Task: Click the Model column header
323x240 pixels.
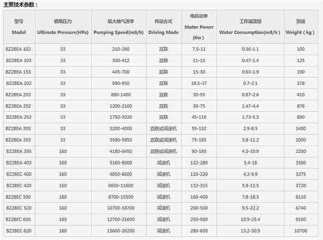Action: tap(19, 27)
